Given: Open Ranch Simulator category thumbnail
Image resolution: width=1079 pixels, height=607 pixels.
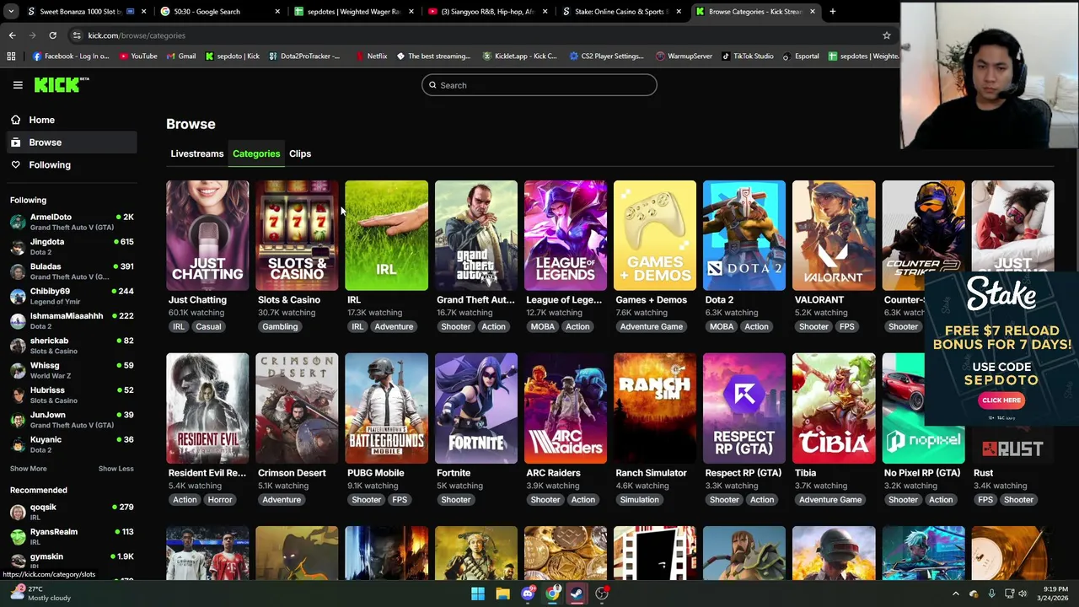Looking at the screenshot, I should [655, 408].
